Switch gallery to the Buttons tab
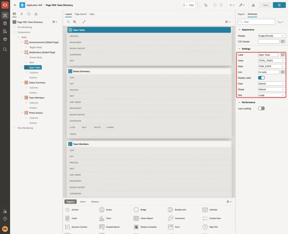The width and height of the screenshot is (288, 234). click(x=95, y=202)
